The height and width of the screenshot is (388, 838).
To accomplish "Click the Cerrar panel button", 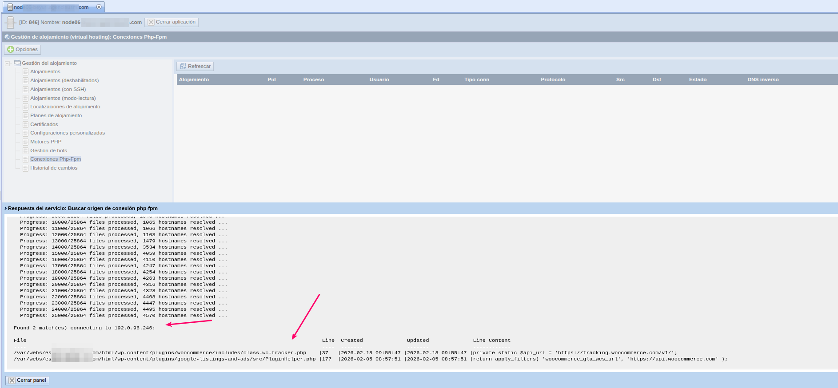I will [28, 380].
